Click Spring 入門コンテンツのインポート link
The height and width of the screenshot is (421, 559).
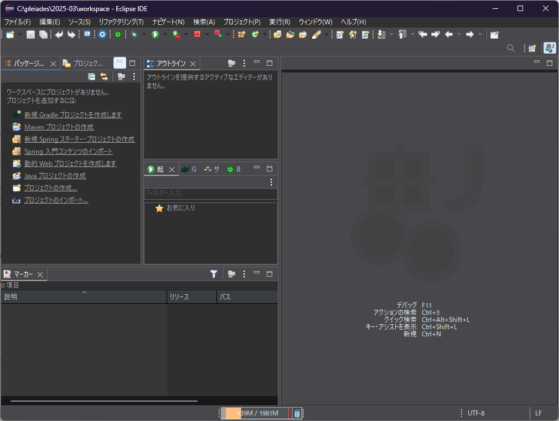click(x=69, y=151)
